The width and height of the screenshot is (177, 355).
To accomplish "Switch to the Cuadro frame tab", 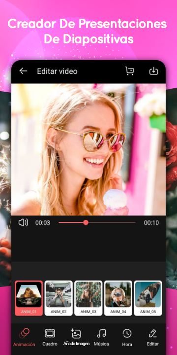I will pos(50,338).
